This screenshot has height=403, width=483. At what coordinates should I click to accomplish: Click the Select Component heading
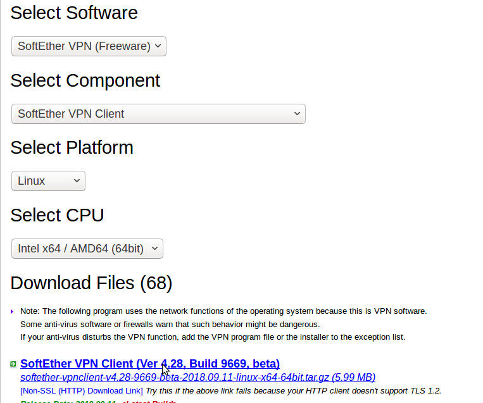[x=85, y=80]
